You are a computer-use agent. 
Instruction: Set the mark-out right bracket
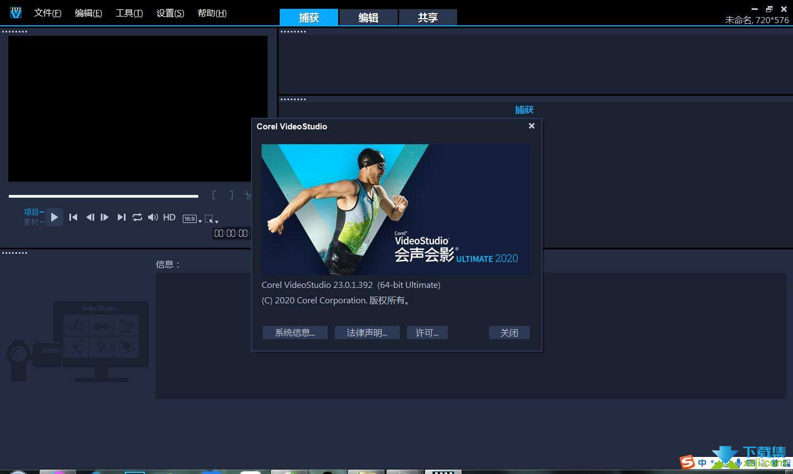[x=231, y=195]
